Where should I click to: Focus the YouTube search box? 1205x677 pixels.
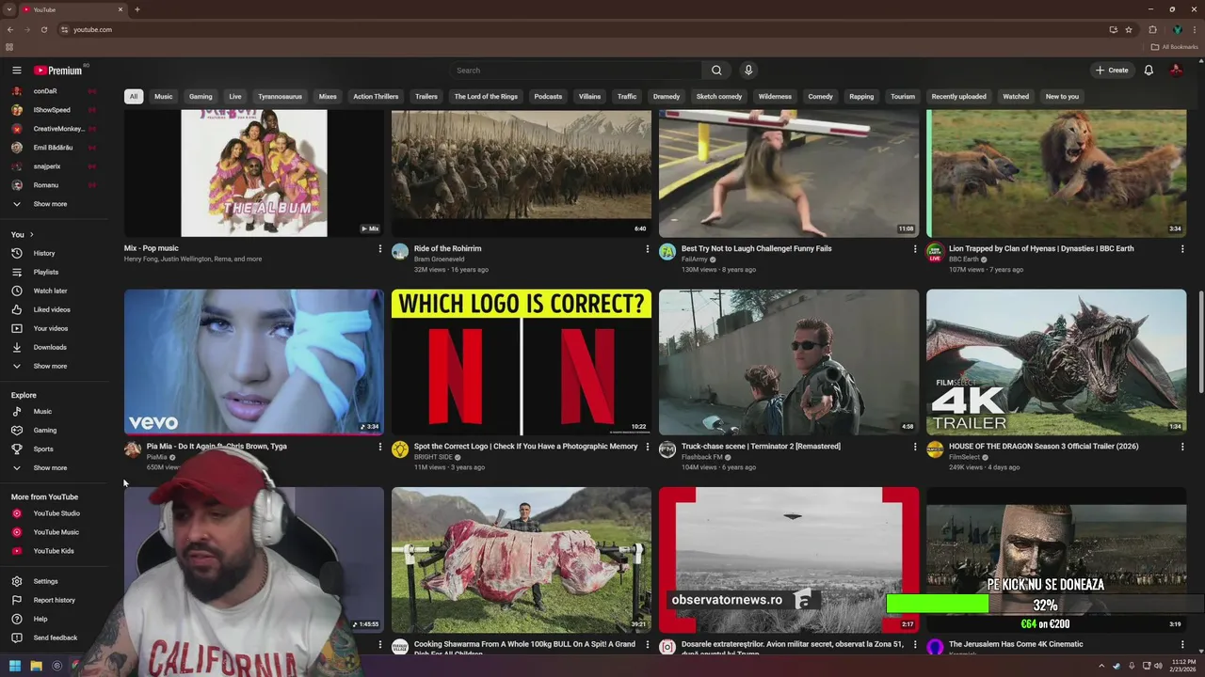[576, 71]
